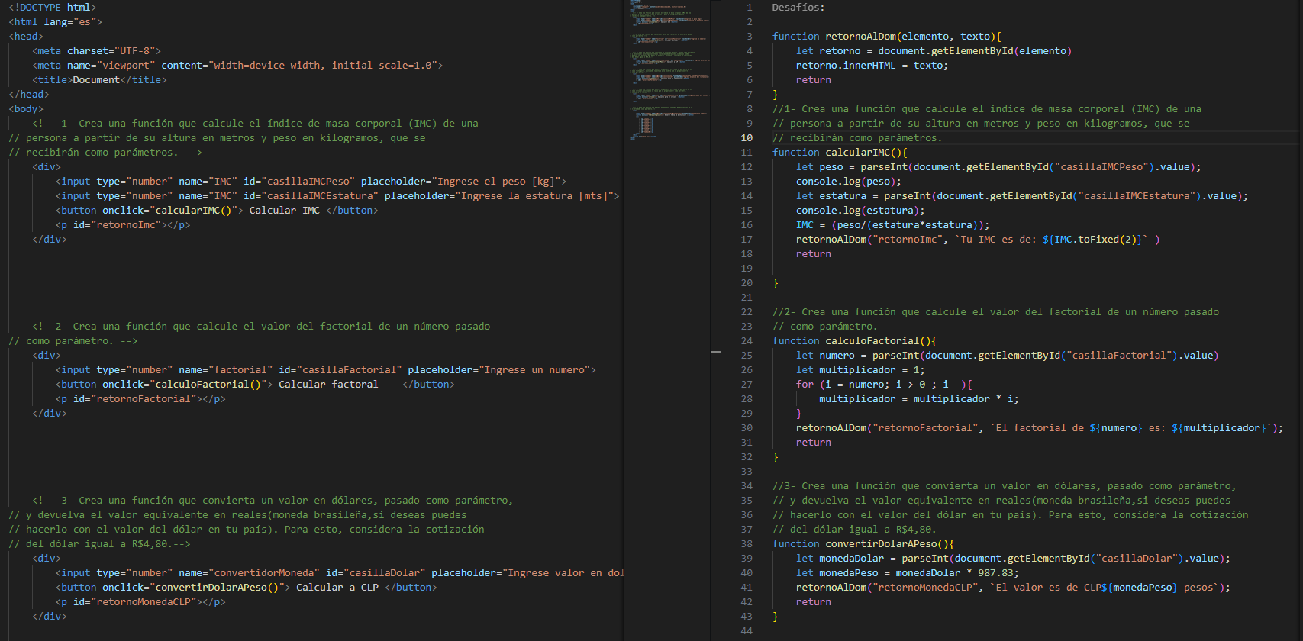Click the "multiplicador = multiplicador * i;" line
The height and width of the screenshot is (641, 1303).
919,399
